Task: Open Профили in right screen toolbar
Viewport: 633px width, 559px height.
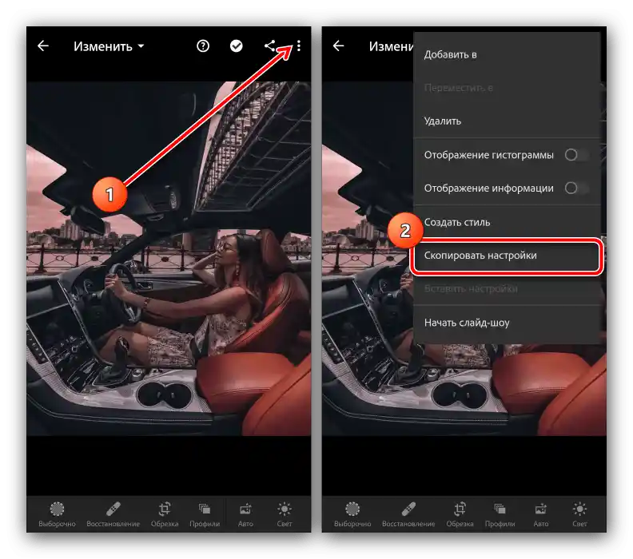Action: [500, 514]
